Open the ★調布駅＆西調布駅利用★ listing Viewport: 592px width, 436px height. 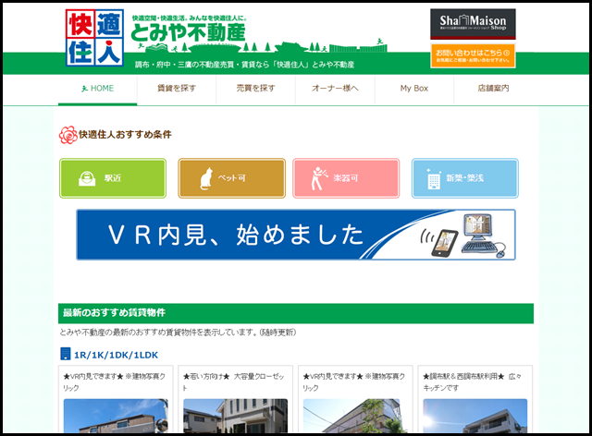click(472, 382)
